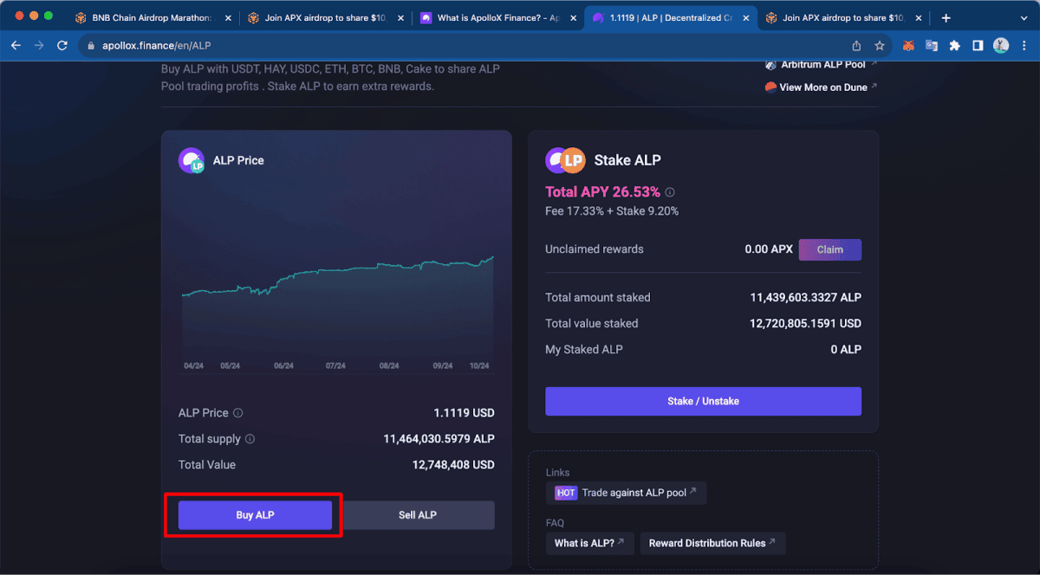1040x575 pixels.
Task: Click the ALP Price logo icon
Action: click(x=192, y=160)
